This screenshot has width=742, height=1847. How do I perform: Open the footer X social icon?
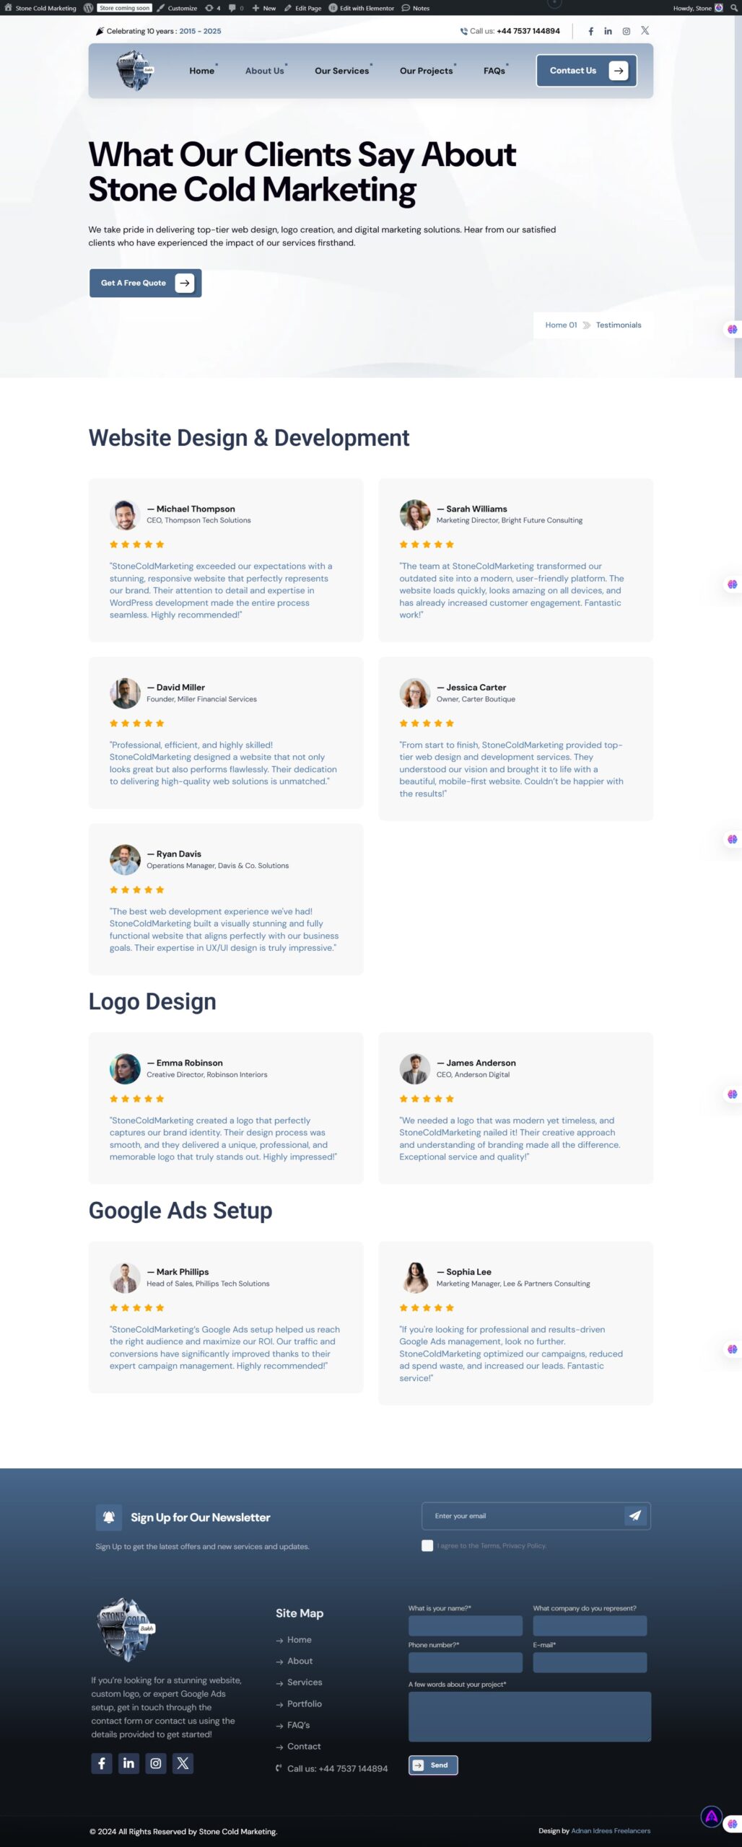click(x=183, y=1763)
